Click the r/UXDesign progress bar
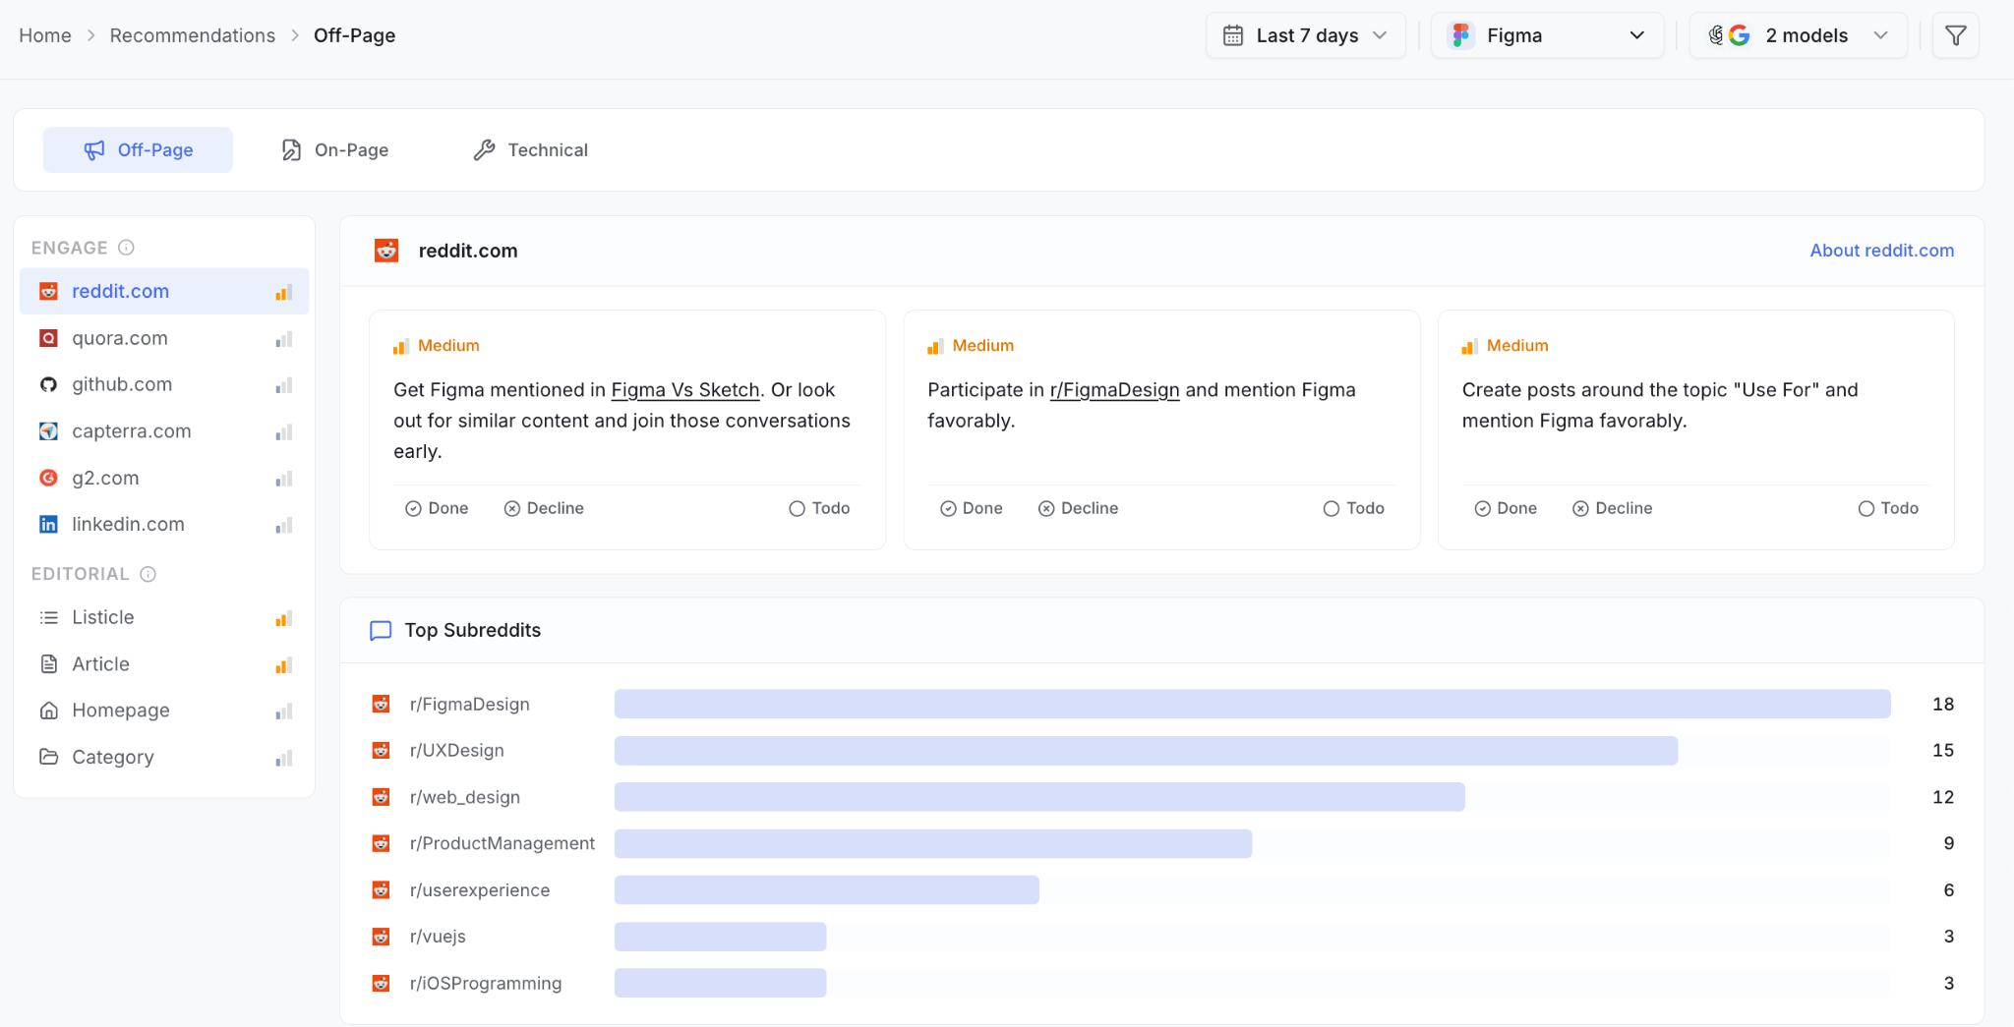Image resolution: width=2014 pixels, height=1027 pixels. pyautogui.click(x=1146, y=751)
